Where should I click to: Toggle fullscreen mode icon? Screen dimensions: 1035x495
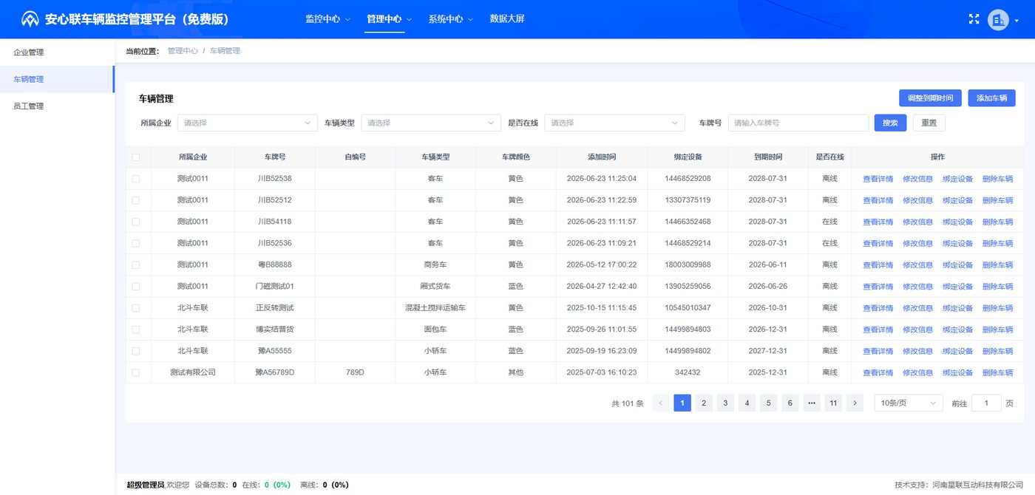974,19
